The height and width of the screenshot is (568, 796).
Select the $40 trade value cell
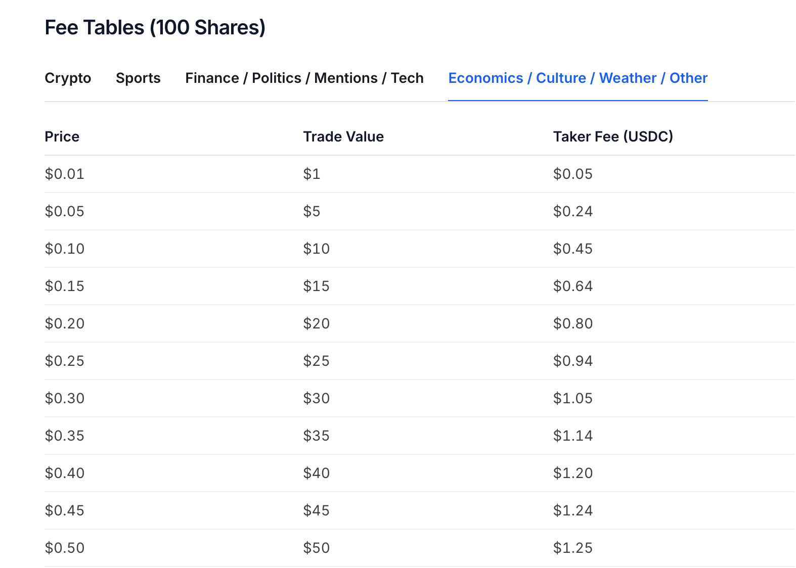[316, 473]
